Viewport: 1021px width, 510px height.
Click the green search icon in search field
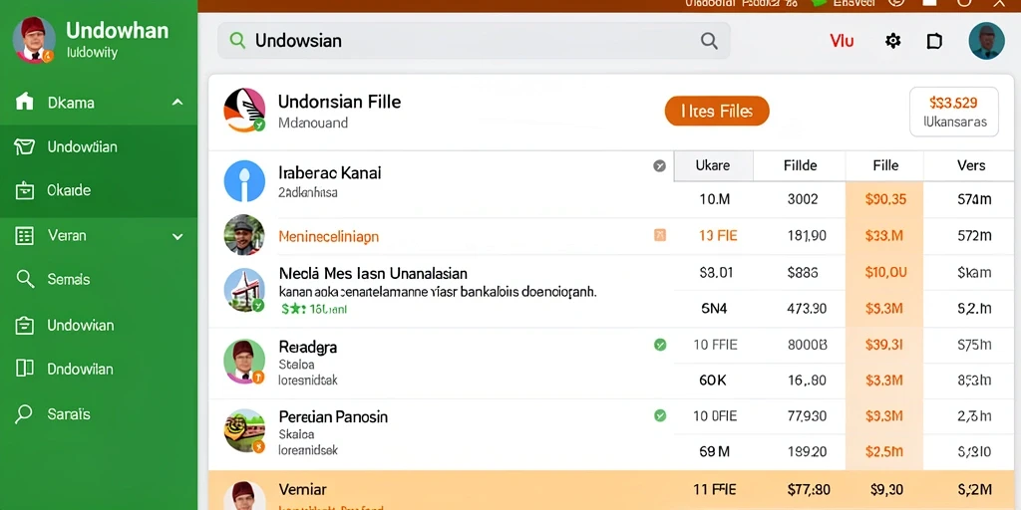237,40
